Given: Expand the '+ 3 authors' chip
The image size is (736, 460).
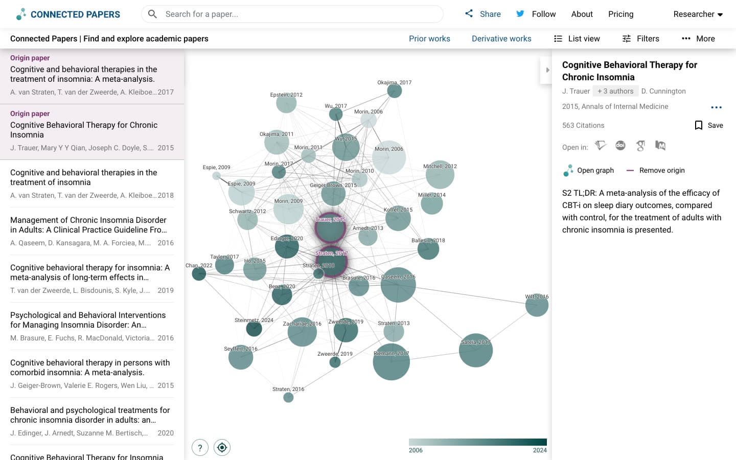Looking at the screenshot, I should click(x=615, y=91).
